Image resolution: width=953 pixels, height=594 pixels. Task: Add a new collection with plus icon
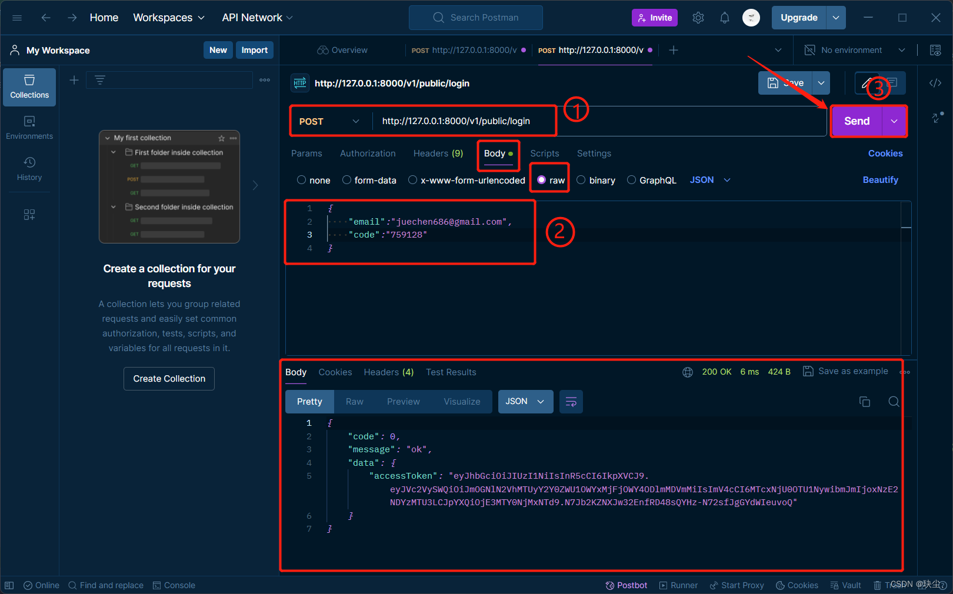tap(74, 80)
